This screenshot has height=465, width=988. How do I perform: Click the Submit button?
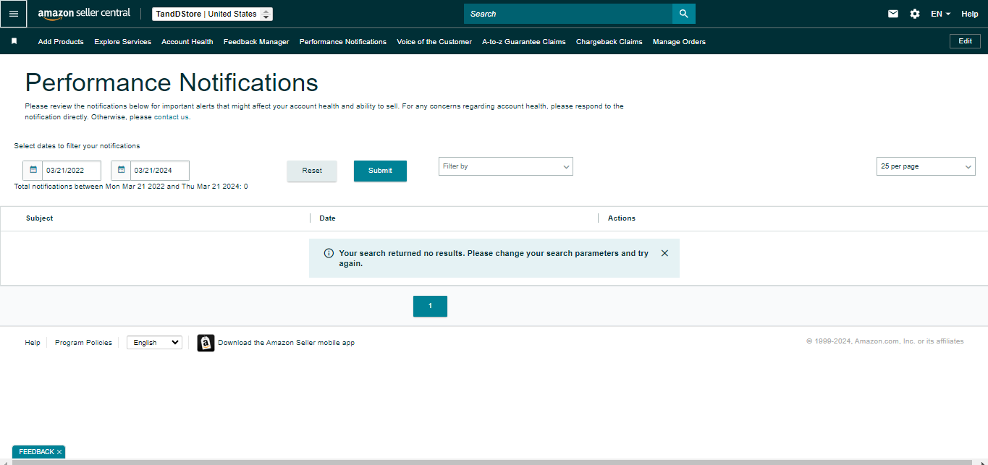pos(380,171)
